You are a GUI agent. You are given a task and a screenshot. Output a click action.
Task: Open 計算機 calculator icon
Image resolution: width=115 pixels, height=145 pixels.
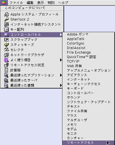pos(6,70)
